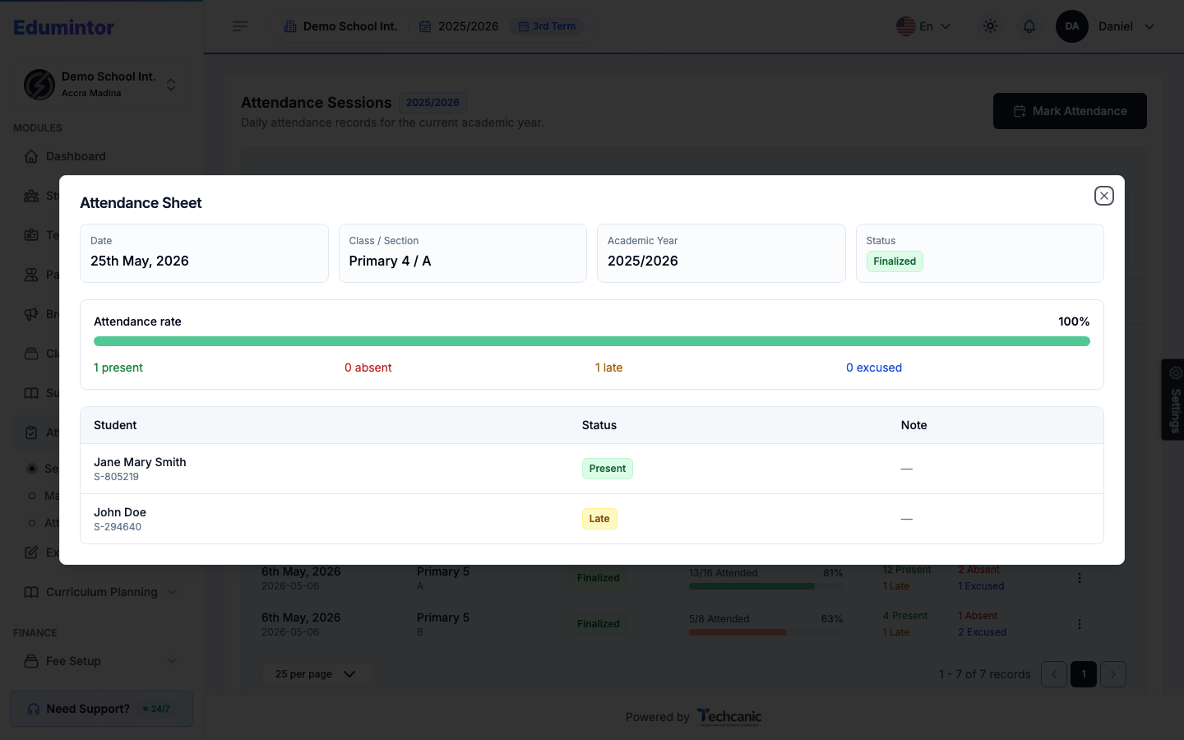Click the Finalized status badge in dialog

coord(895,261)
